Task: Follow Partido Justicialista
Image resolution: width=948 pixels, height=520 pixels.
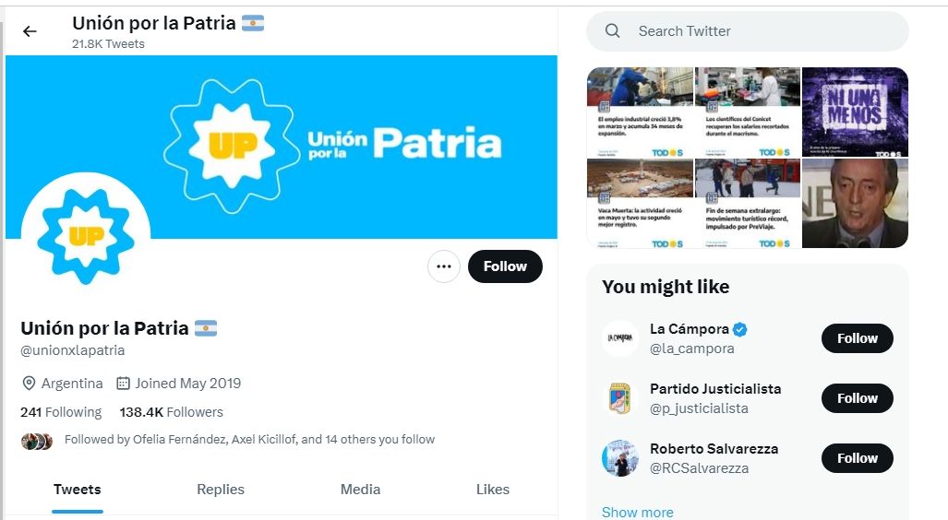Action: tap(857, 398)
